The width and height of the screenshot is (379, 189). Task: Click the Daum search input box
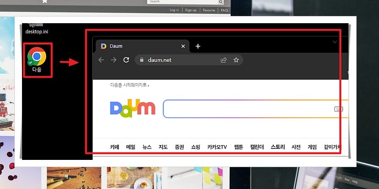pyautogui.click(x=256, y=109)
